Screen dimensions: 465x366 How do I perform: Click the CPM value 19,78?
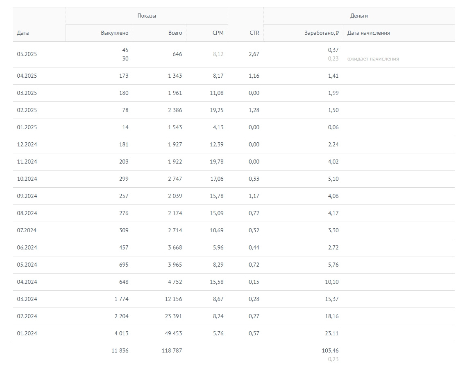pyautogui.click(x=216, y=162)
